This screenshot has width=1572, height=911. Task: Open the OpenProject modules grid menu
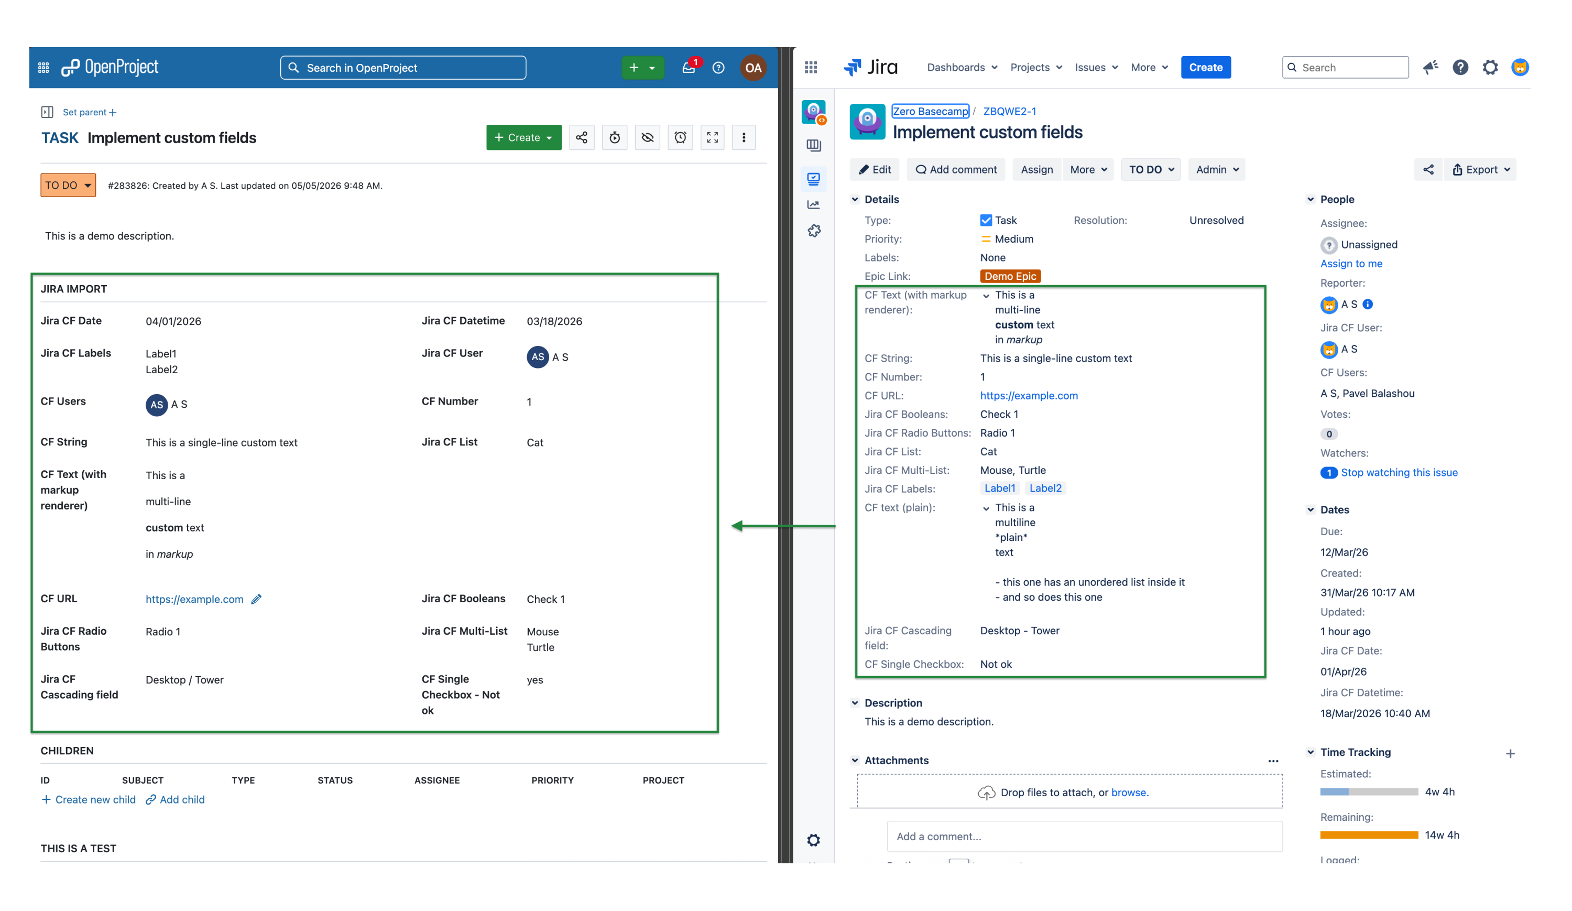click(43, 68)
